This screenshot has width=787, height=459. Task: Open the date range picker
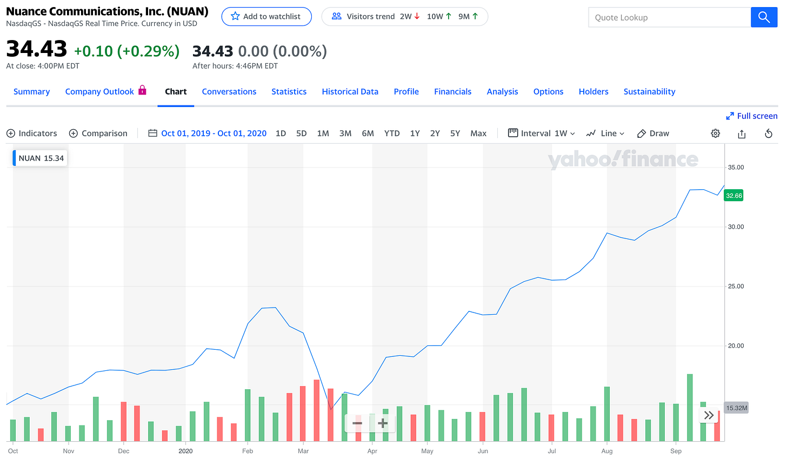click(208, 134)
